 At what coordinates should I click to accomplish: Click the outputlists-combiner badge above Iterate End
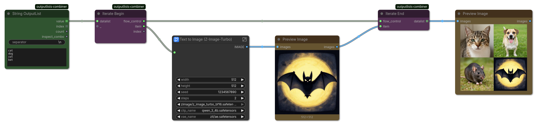[x=412, y=7]
